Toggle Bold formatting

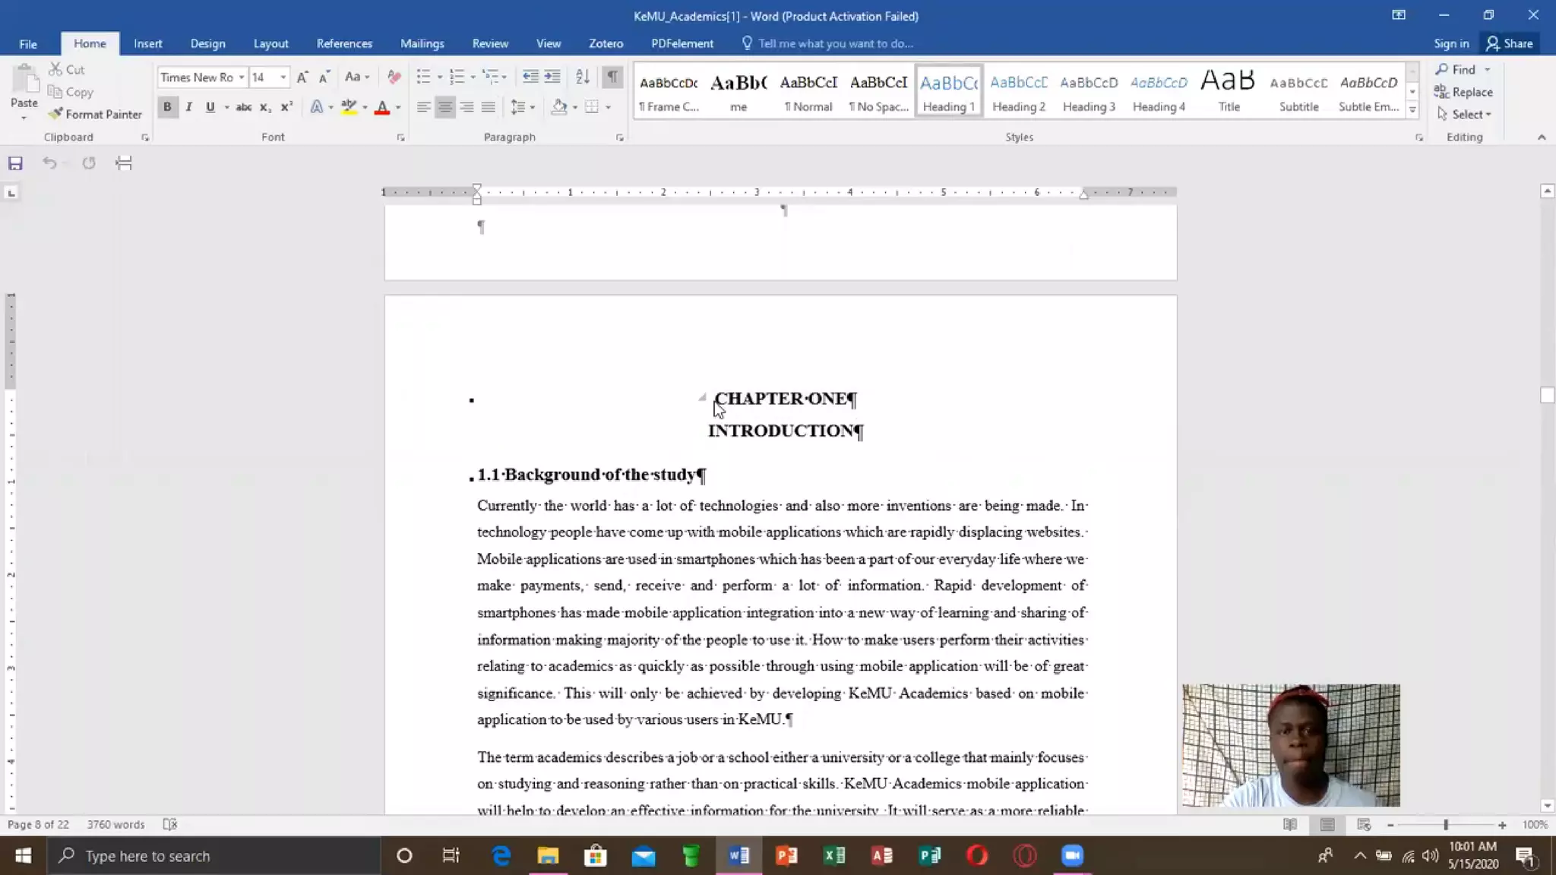(x=167, y=107)
